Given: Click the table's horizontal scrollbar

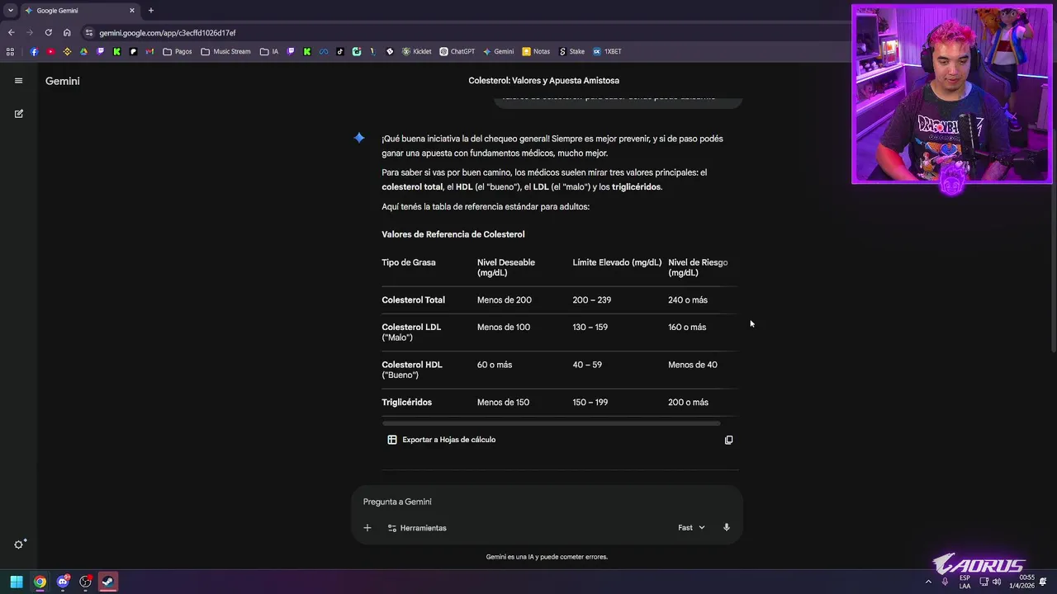Looking at the screenshot, I should (x=551, y=423).
